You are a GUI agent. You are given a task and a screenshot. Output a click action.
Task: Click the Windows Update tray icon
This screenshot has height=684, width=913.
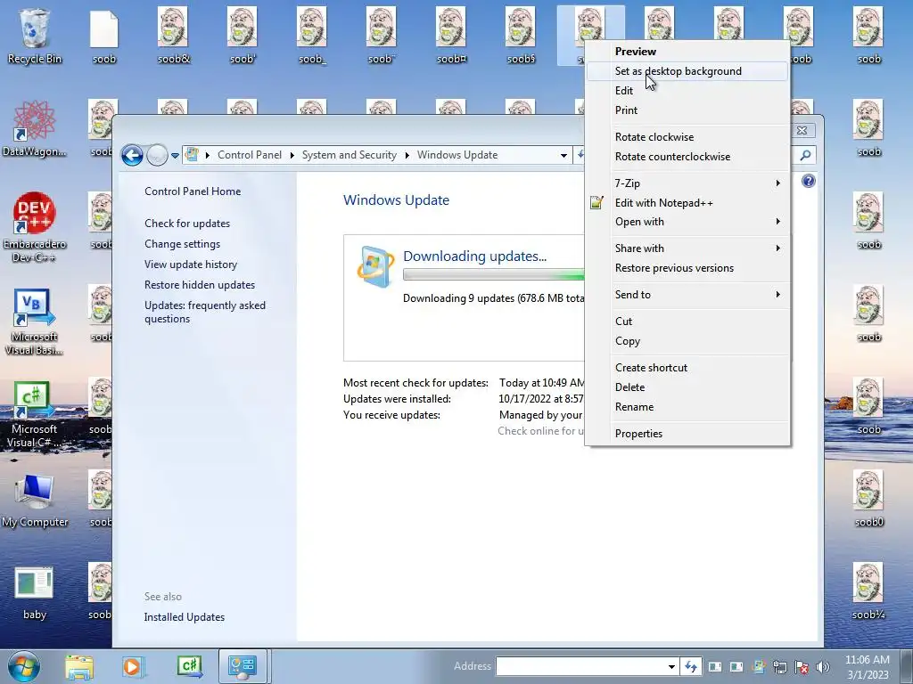[759, 666]
